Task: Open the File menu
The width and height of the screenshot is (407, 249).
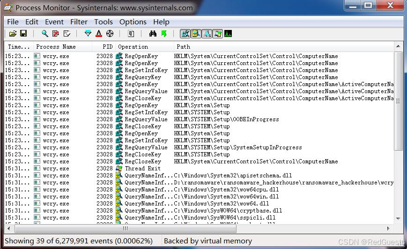Action: click(13, 22)
